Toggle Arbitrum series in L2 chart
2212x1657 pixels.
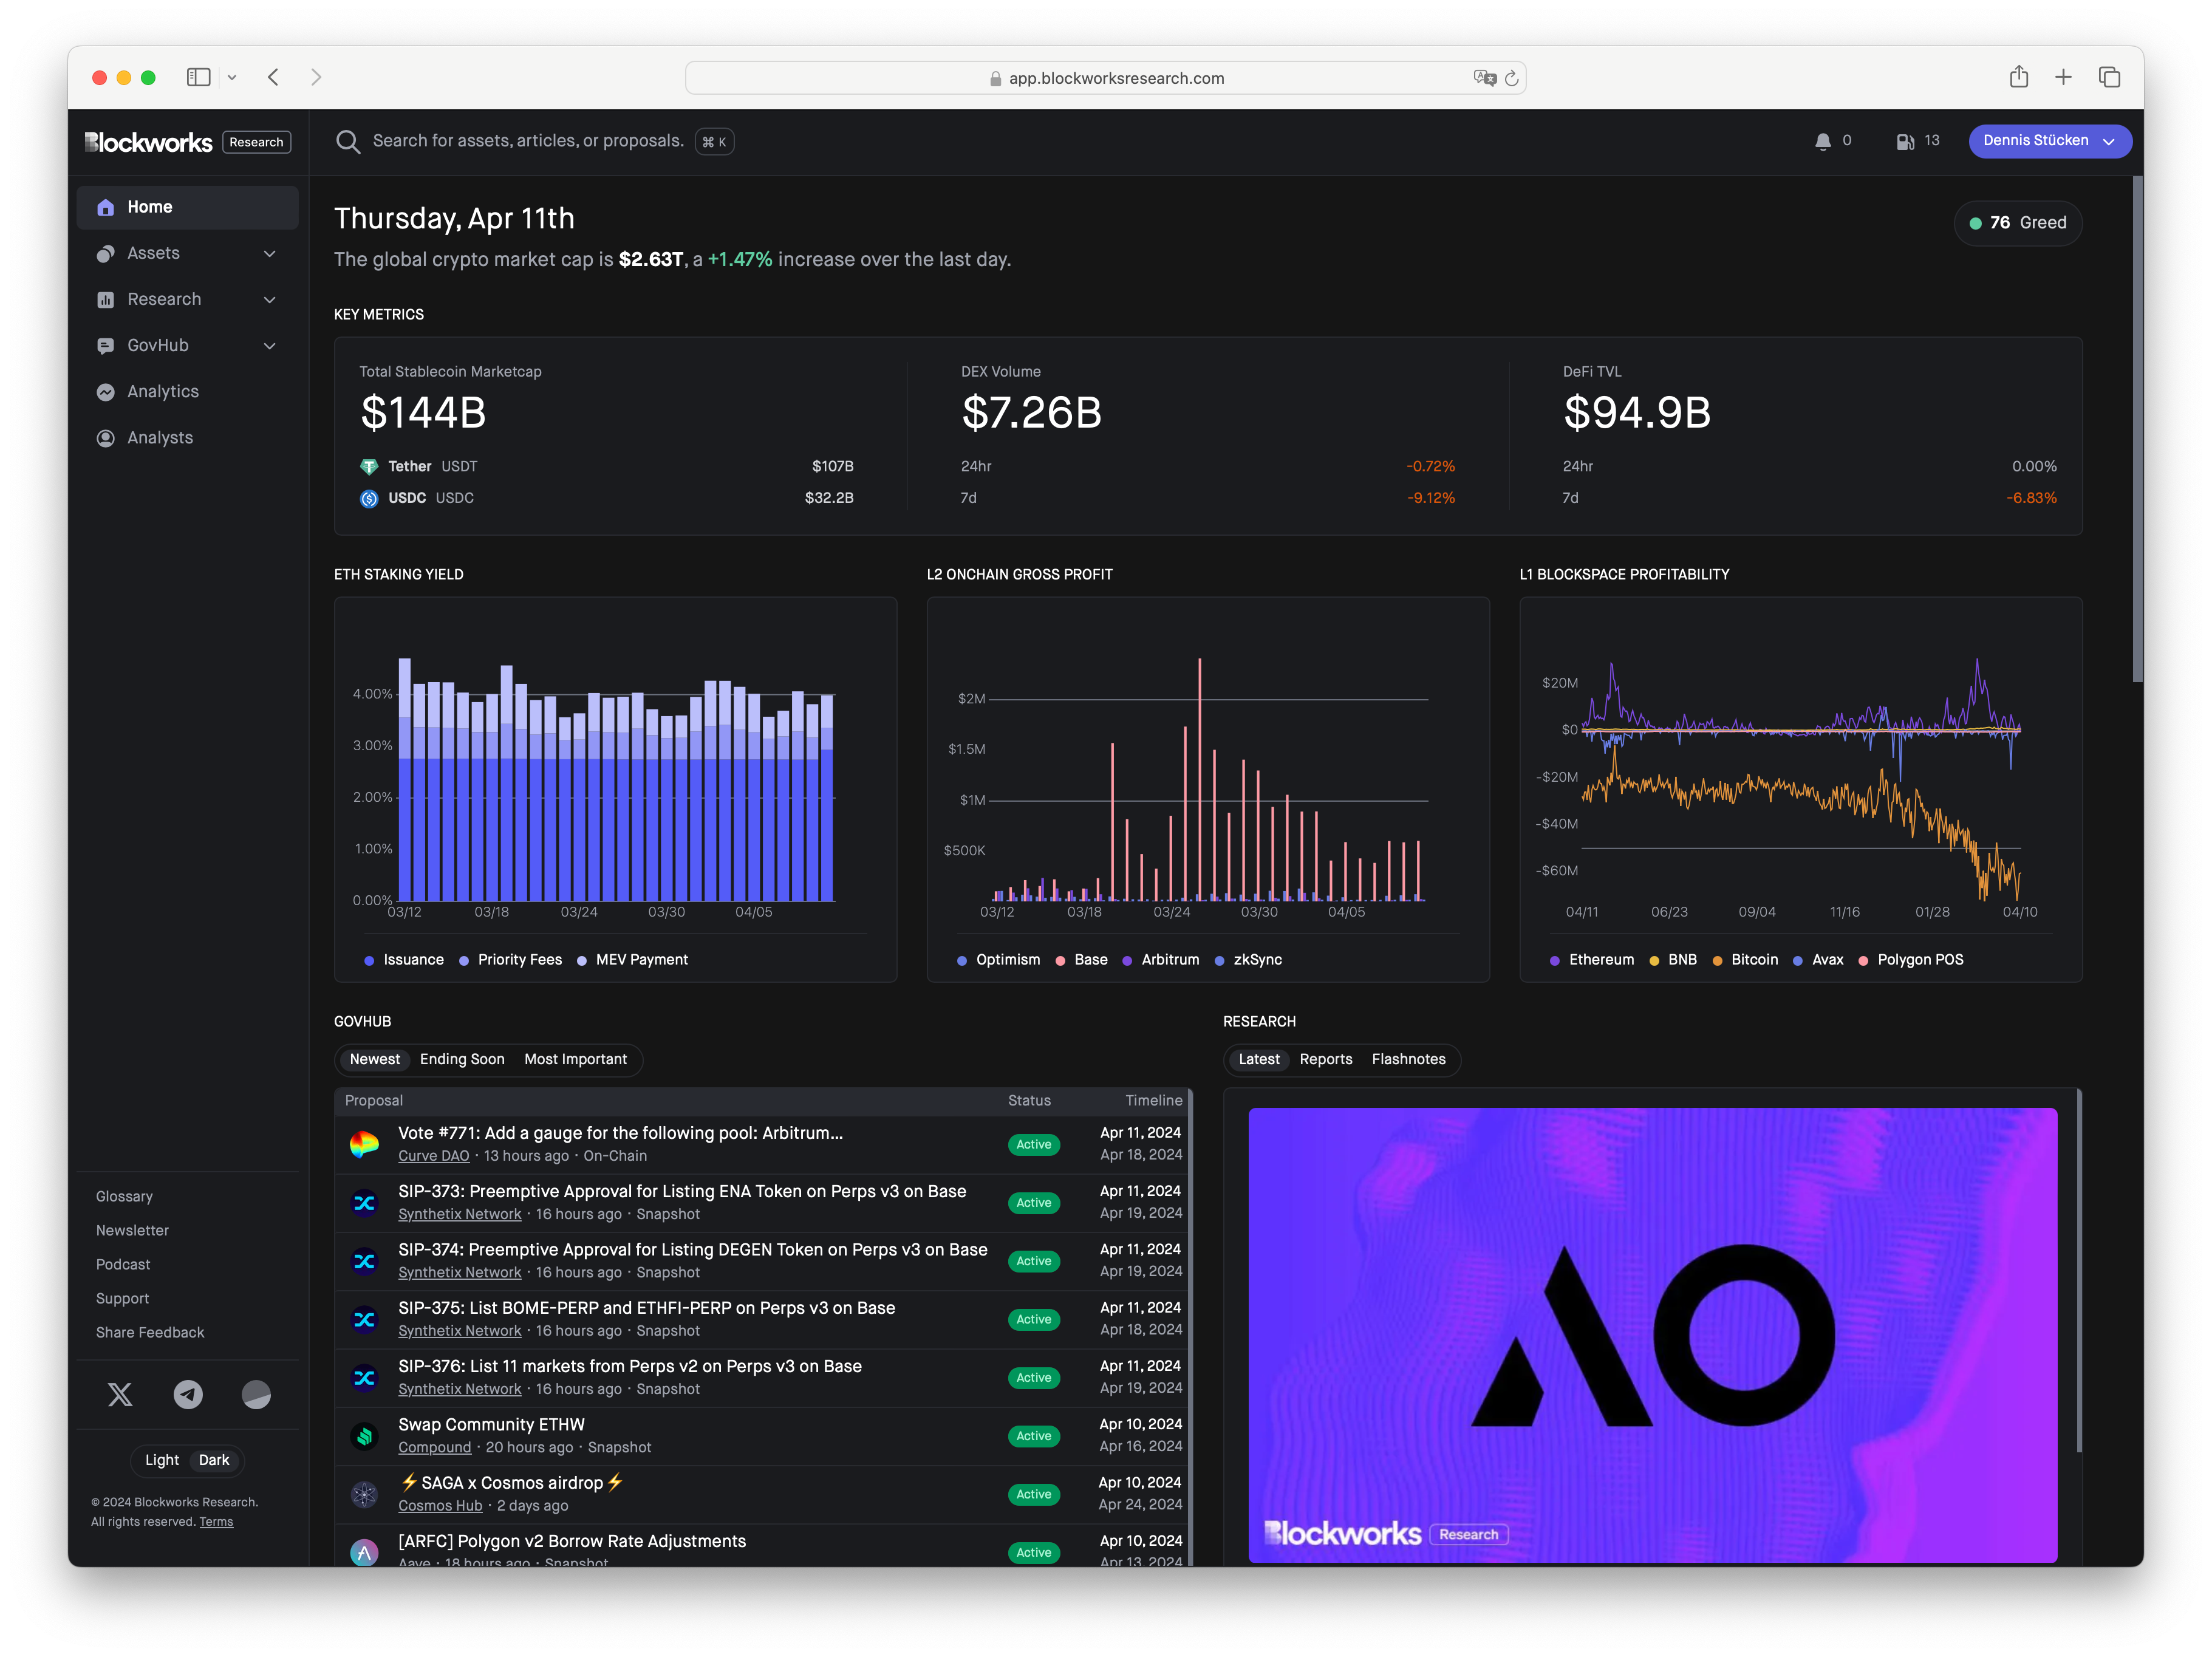pyautogui.click(x=1160, y=960)
